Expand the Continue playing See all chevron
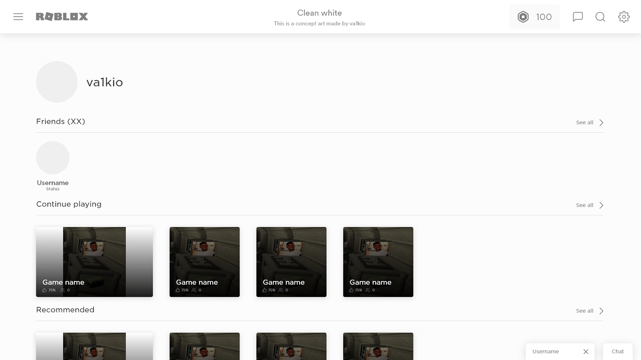641x360 pixels. [601, 205]
